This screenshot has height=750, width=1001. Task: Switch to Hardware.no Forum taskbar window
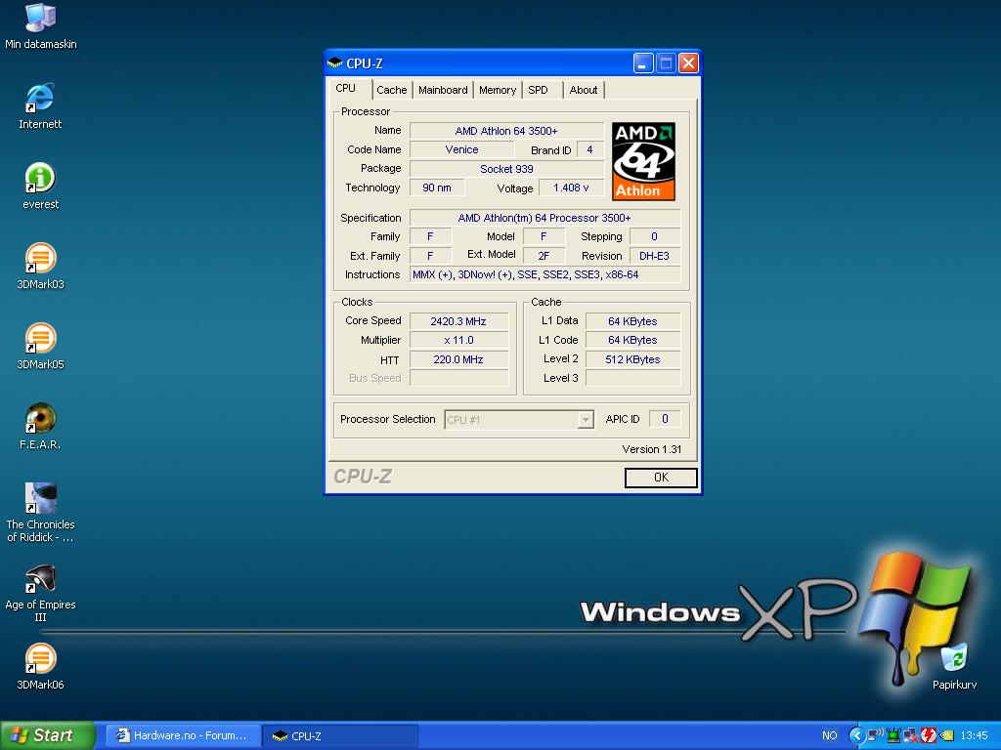[182, 735]
